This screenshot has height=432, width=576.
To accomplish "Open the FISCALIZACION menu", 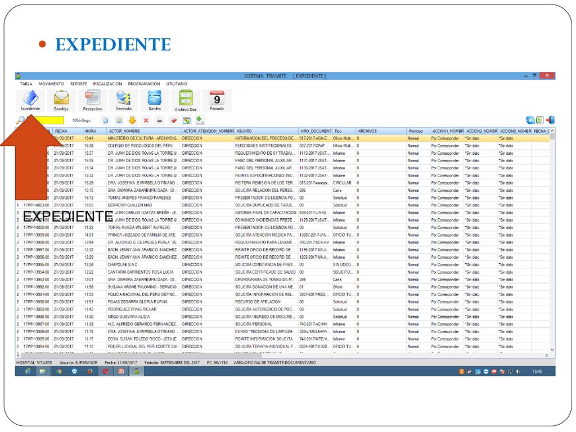I will (x=107, y=84).
